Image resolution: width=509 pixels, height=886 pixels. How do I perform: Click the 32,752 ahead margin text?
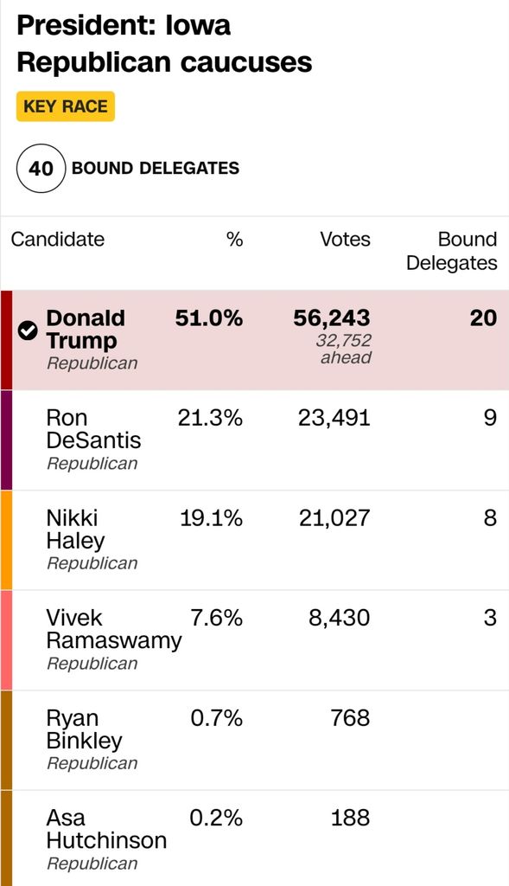[x=344, y=349]
